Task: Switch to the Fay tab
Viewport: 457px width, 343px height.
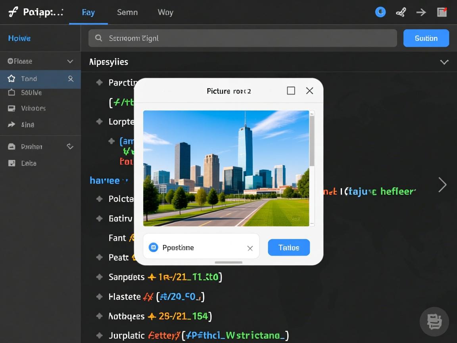Action: (88, 12)
